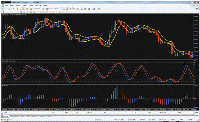The width and height of the screenshot is (200, 122).
Task: Open the Templates icon
Action: click(99, 9)
